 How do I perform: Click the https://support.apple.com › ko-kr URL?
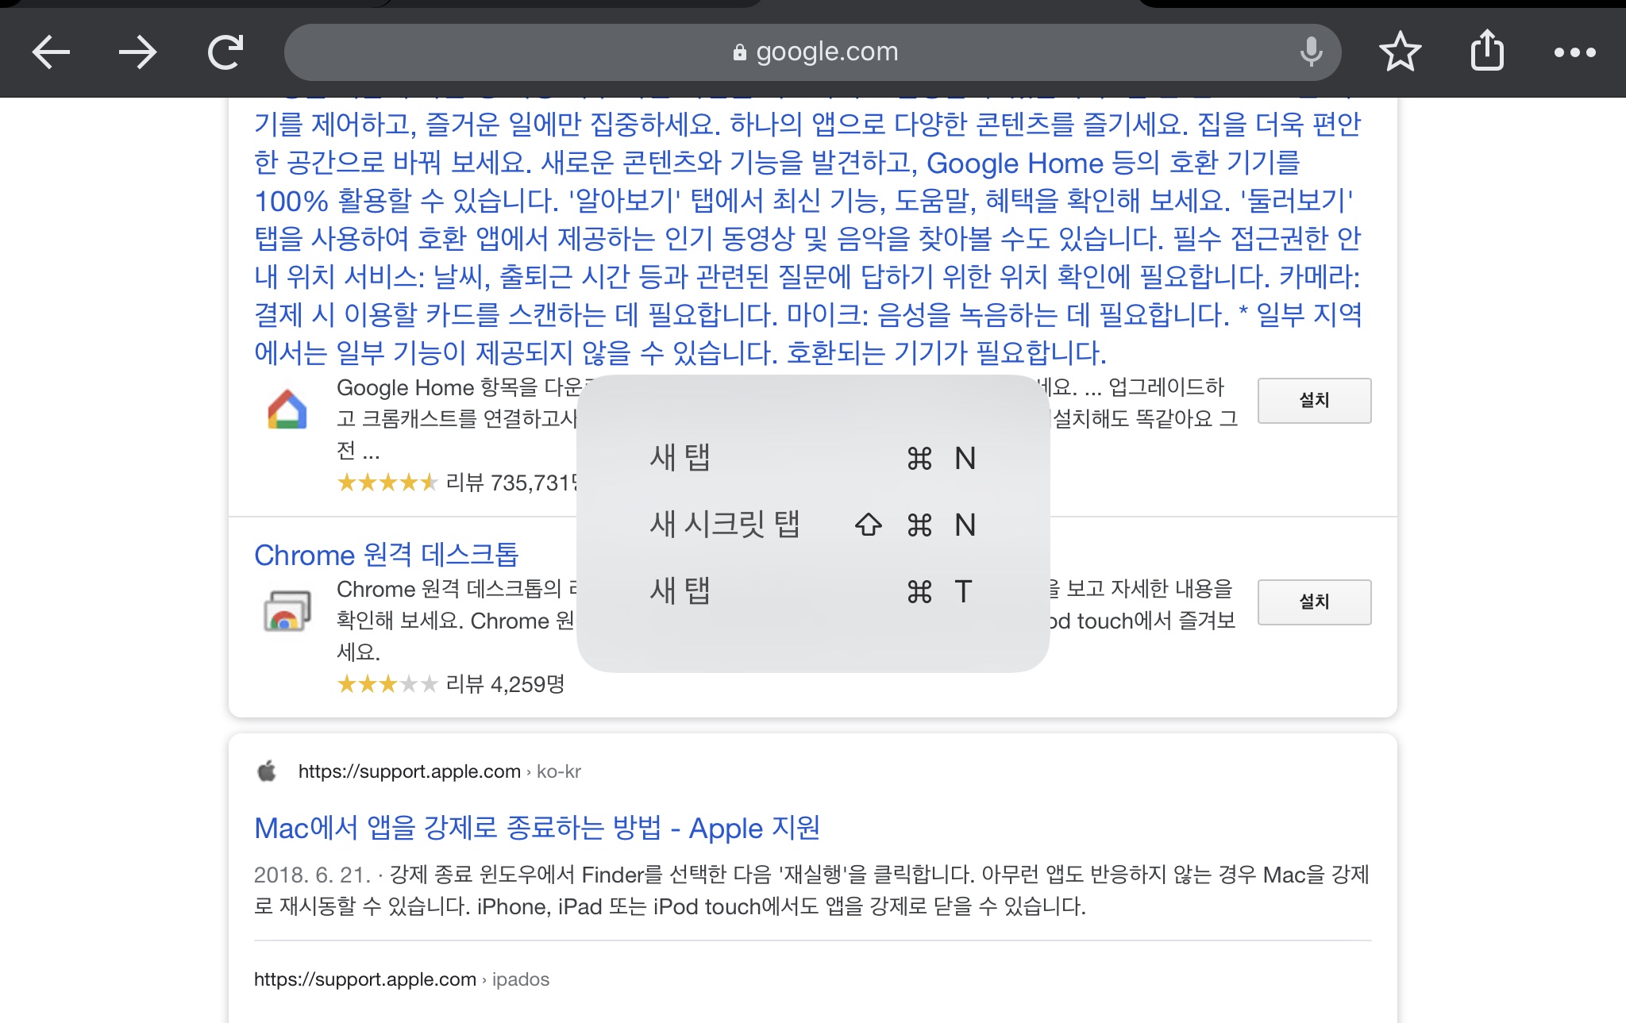pos(439,771)
